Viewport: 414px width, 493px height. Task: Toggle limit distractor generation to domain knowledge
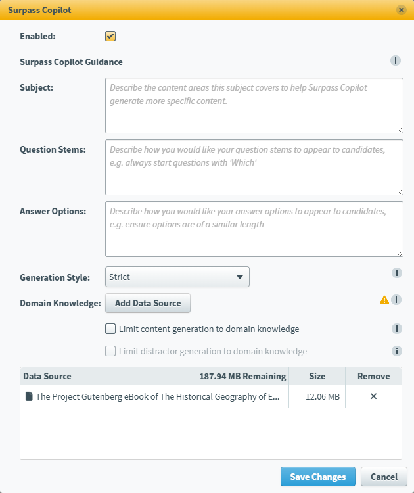110,351
